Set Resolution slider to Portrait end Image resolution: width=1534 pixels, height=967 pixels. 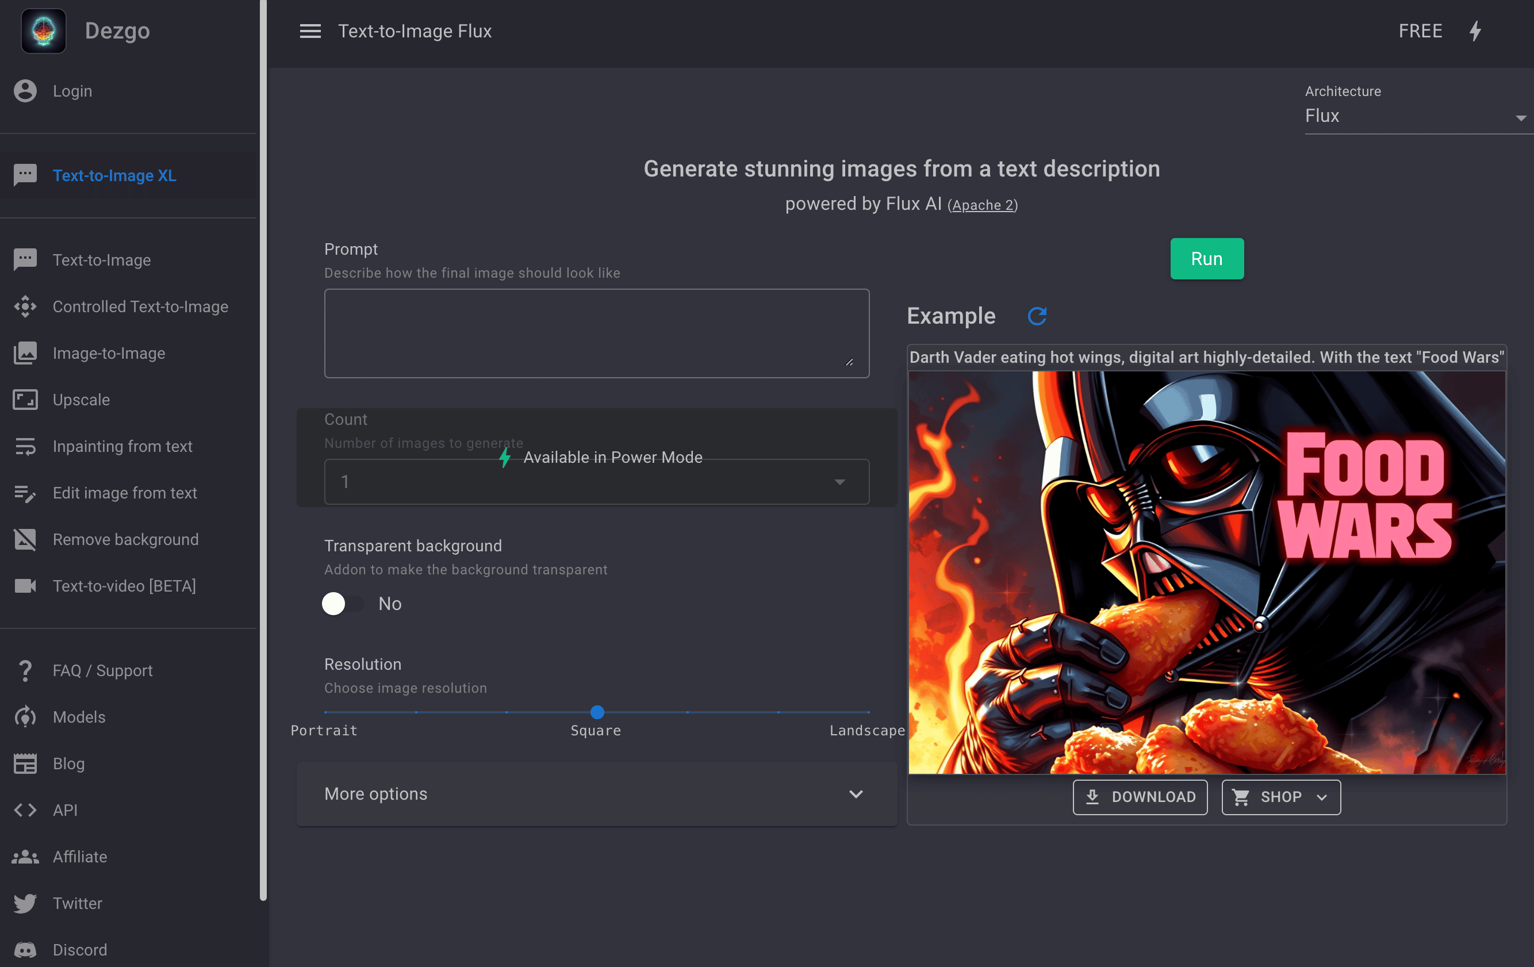[325, 712]
